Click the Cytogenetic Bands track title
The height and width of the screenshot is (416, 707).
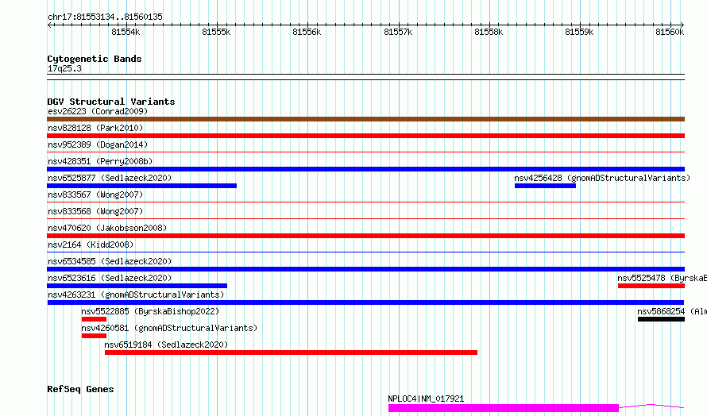click(95, 59)
